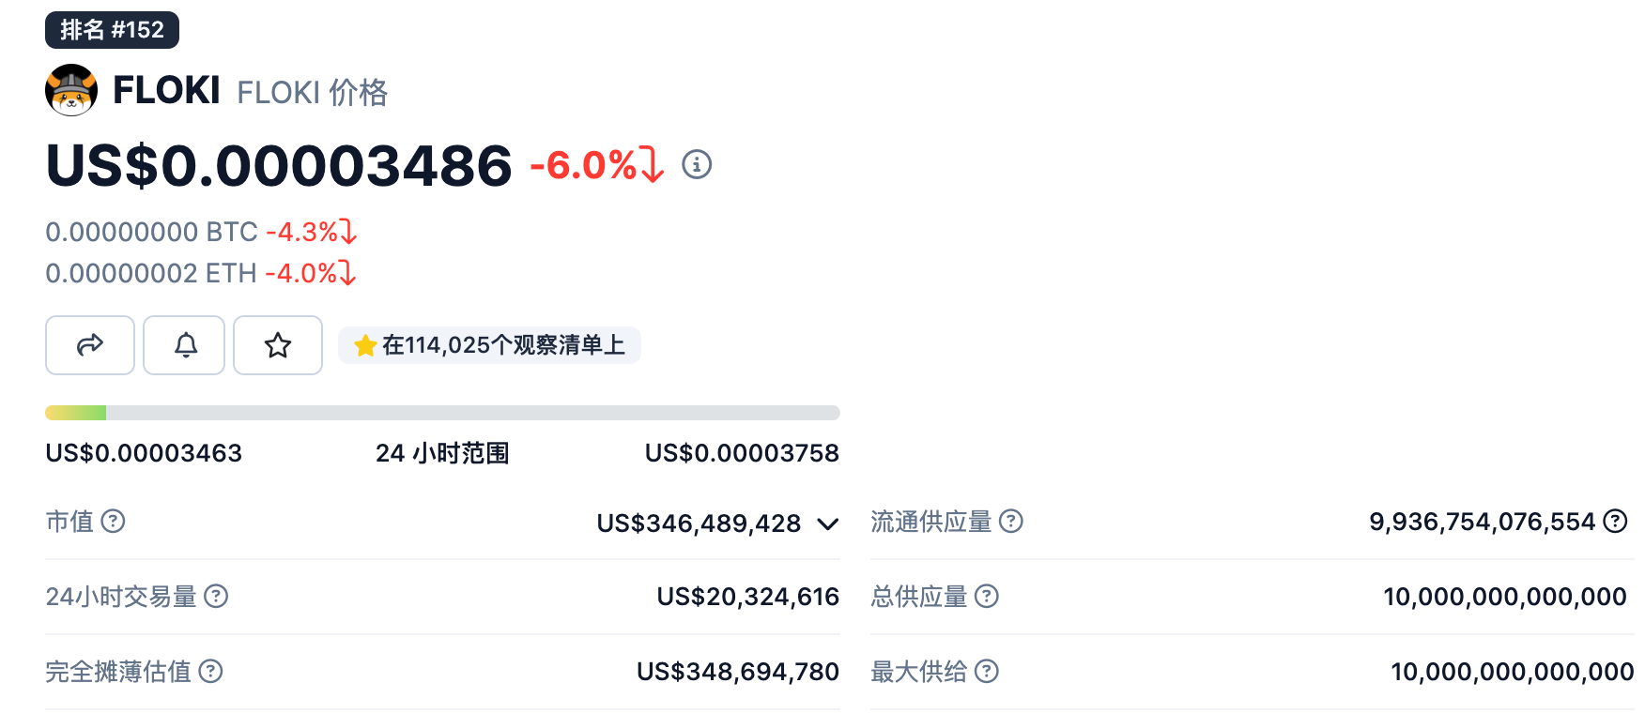Click the 24 小时范围 price range bar
The height and width of the screenshot is (713, 1645).
tap(442, 413)
